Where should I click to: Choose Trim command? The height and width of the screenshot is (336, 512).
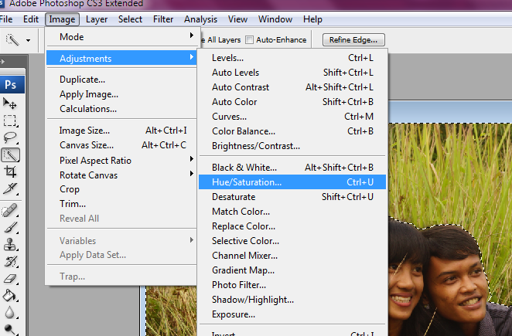[x=121, y=204]
